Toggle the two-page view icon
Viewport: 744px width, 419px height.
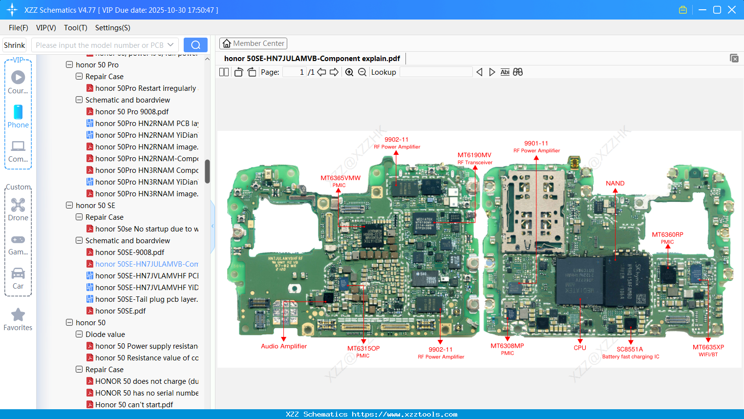224,72
